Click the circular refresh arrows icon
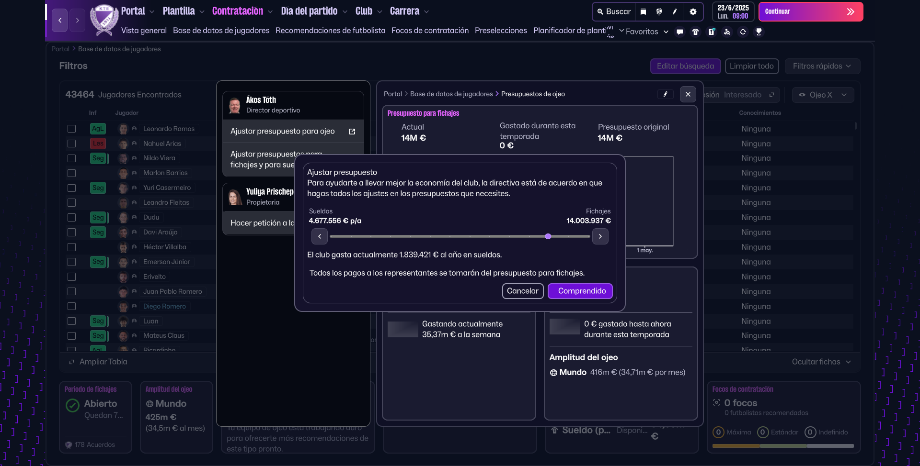This screenshot has height=466, width=920. 743,32
